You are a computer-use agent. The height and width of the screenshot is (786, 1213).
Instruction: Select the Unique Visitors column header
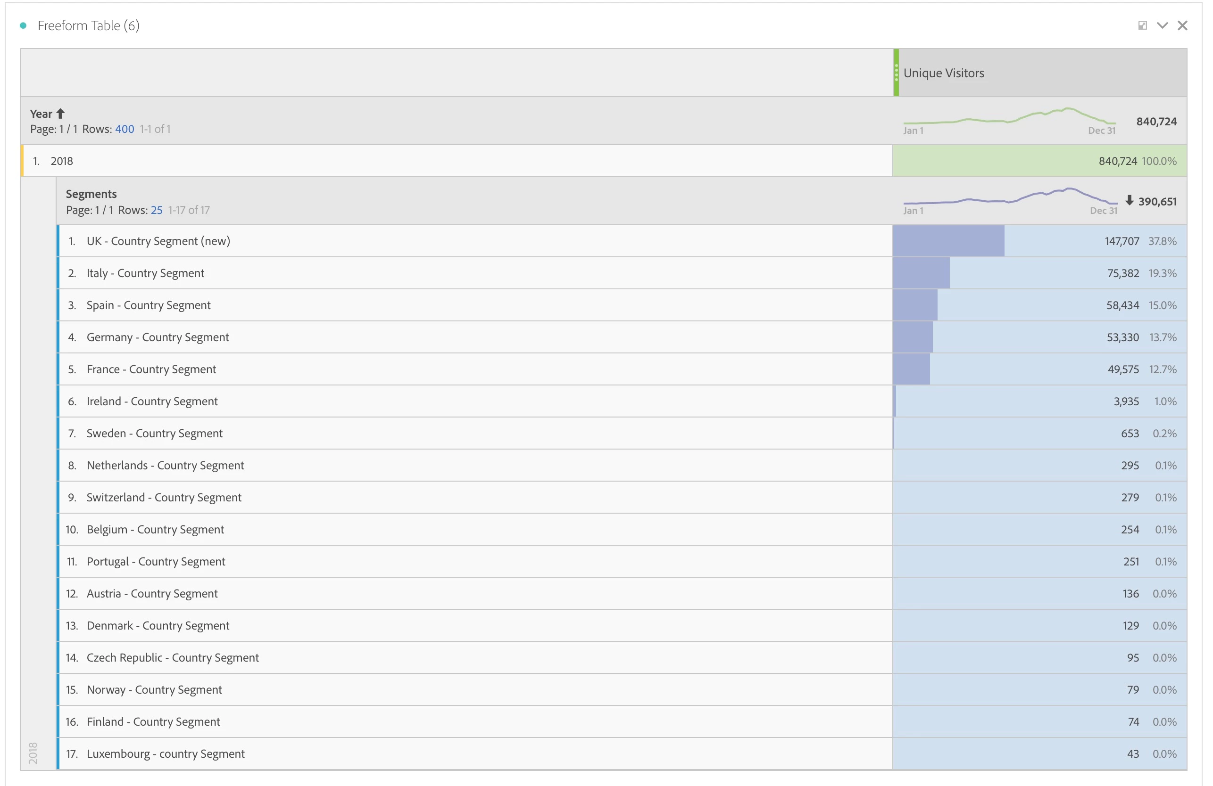(943, 73)
